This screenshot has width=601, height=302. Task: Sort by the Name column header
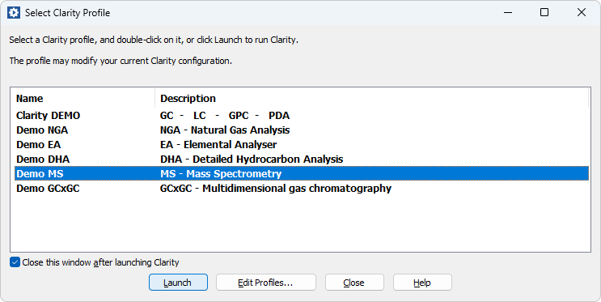(83, 99)
